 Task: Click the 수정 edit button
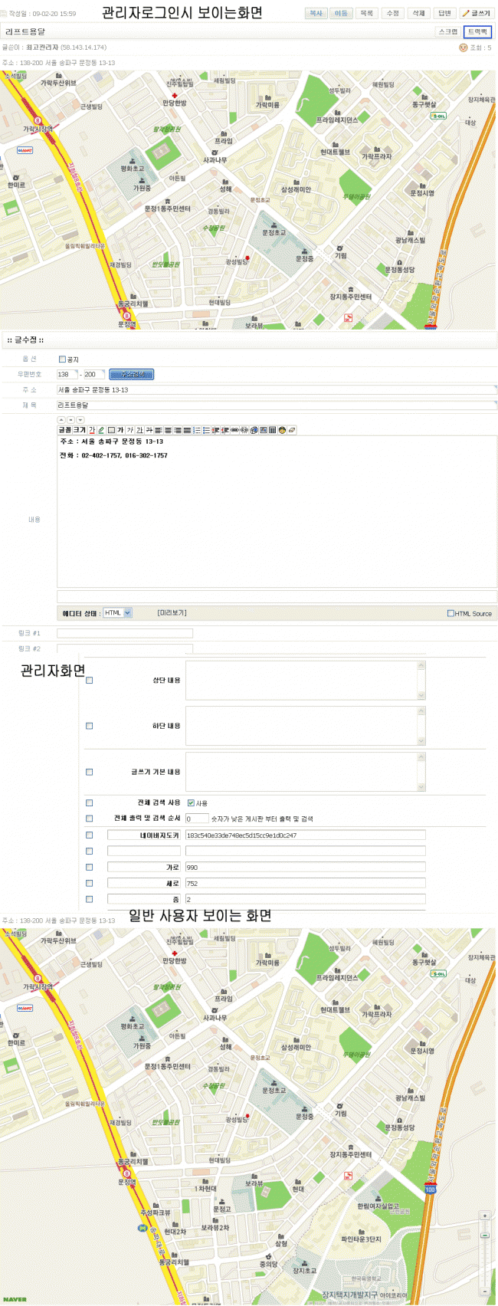point(392,13)
